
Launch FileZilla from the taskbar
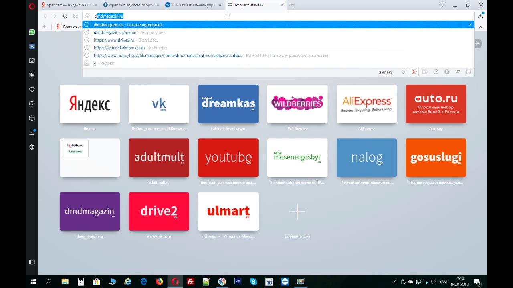(x=191, y=282)
